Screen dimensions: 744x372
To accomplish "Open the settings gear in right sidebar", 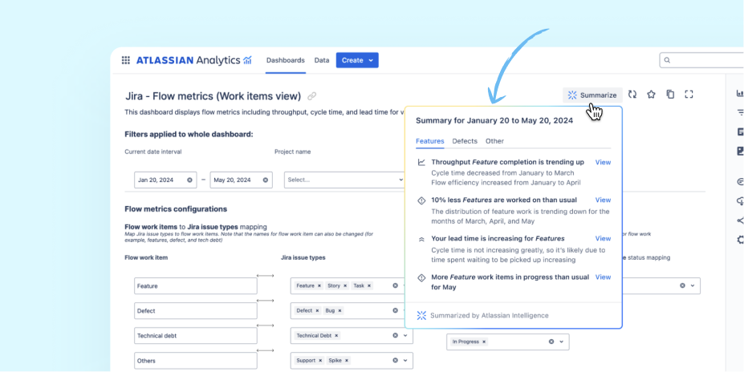I will pyautogui.click(x=740, y=240).
